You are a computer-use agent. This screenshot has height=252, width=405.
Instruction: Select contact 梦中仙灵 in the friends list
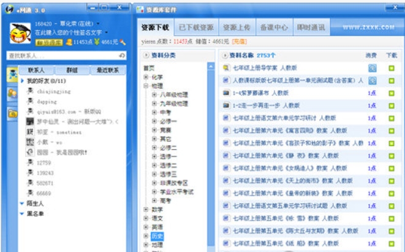[x=72, y=121]
